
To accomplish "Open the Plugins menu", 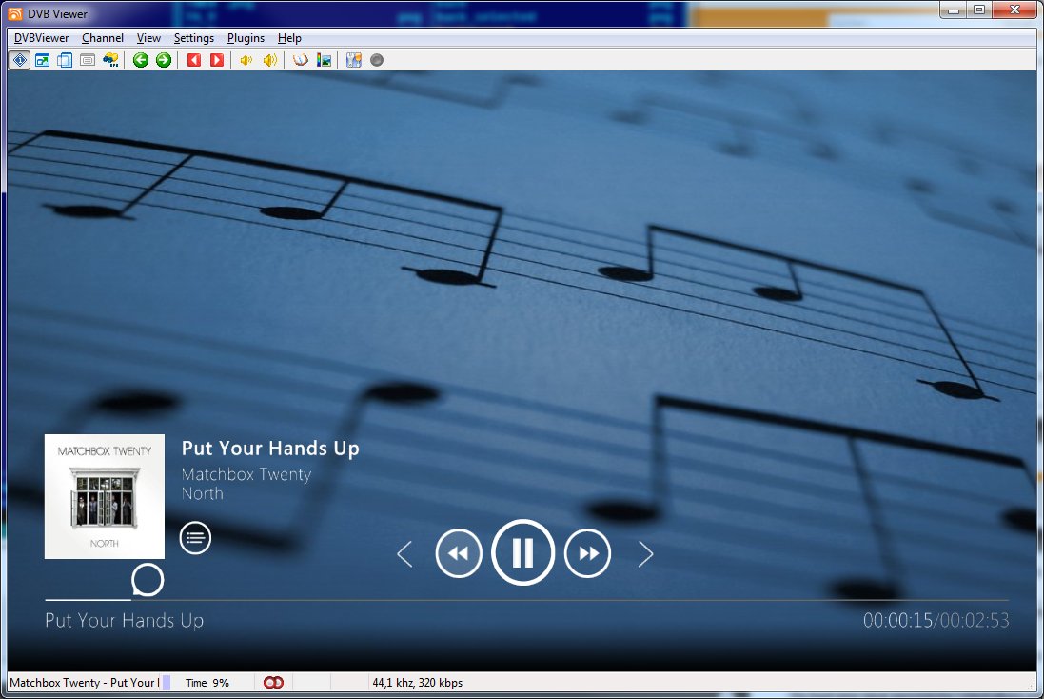I will [x=246, y=38].
